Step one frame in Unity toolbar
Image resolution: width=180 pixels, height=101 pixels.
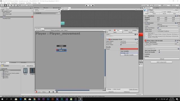pos(93,6)
